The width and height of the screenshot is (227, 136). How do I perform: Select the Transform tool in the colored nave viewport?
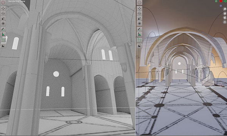[139, 23]
